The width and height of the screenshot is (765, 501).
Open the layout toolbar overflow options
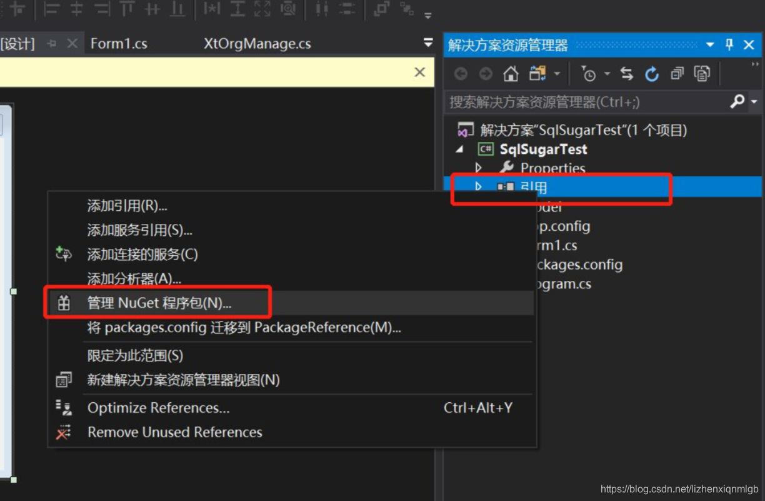427,14
